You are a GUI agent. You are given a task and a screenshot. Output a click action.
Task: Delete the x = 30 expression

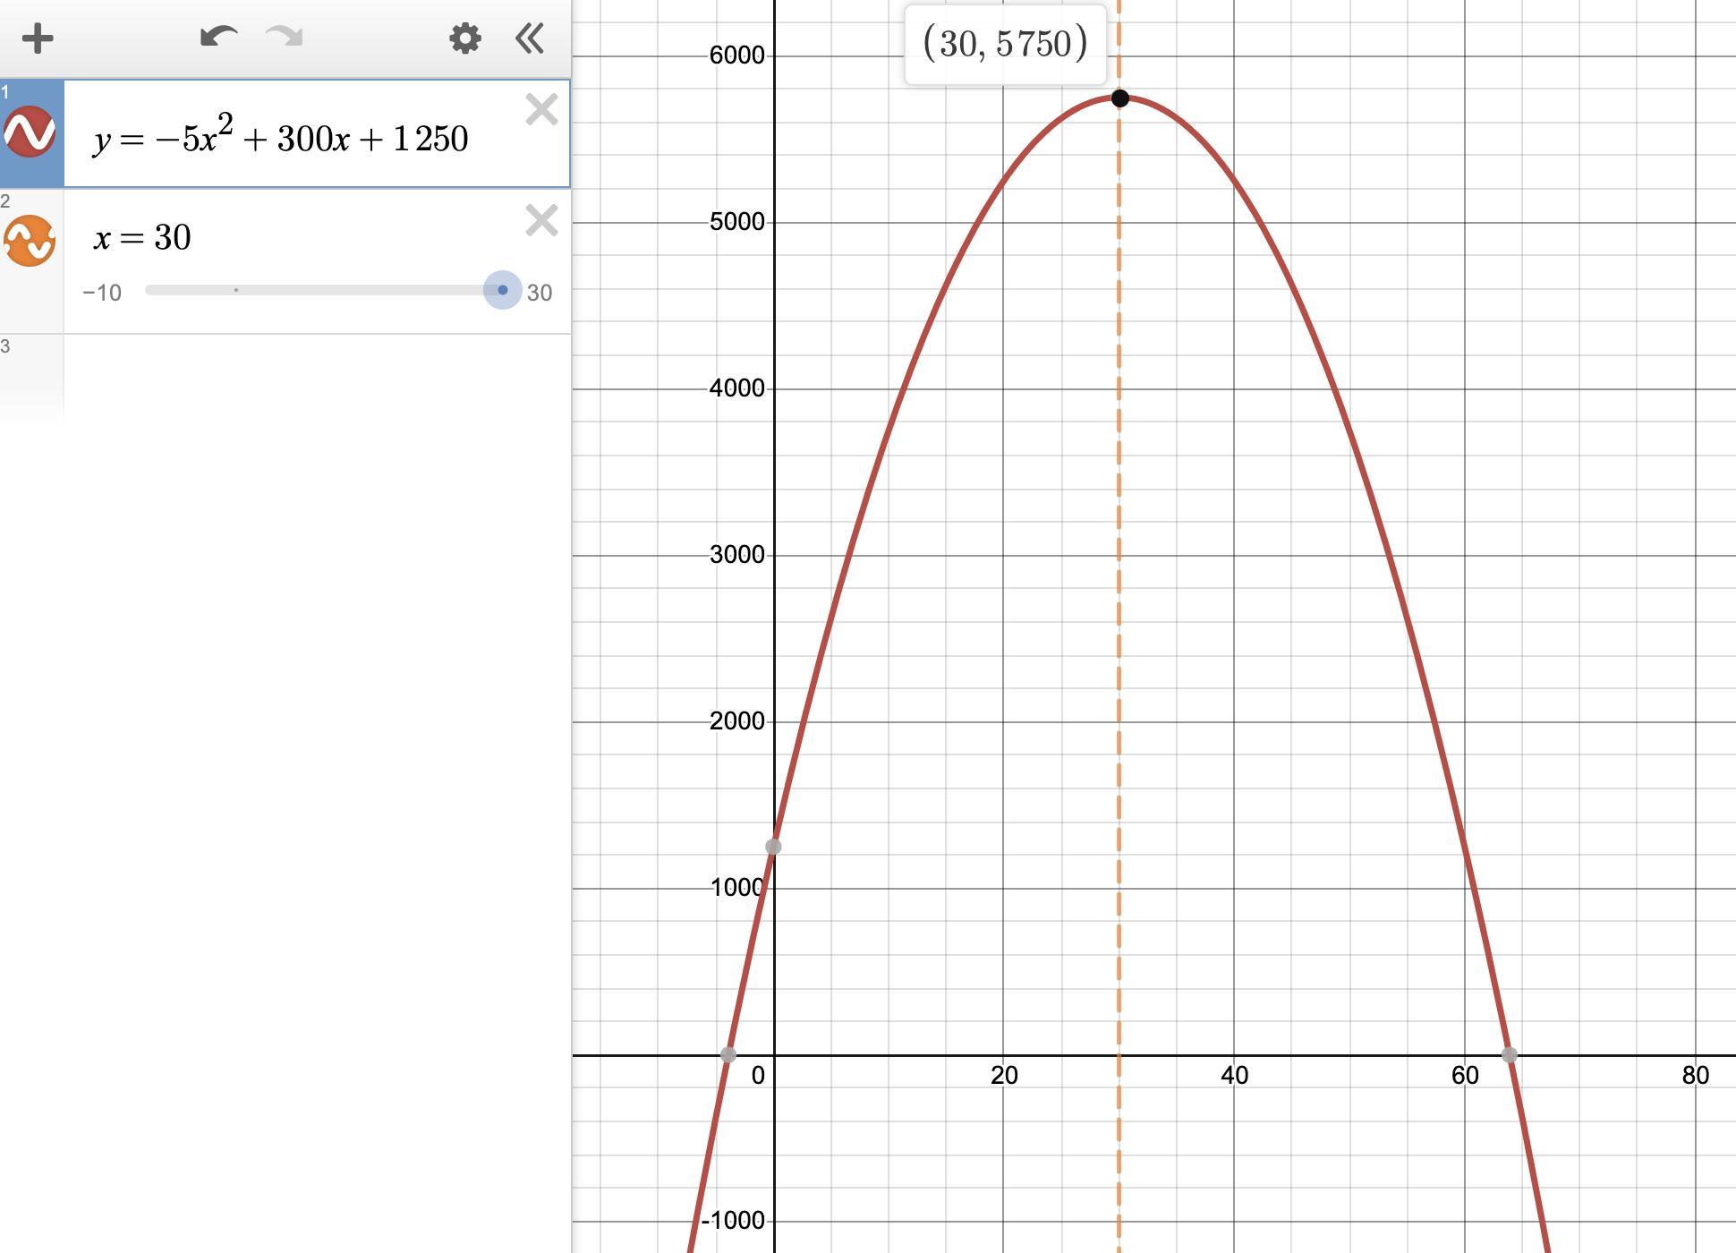click(541, 220)
